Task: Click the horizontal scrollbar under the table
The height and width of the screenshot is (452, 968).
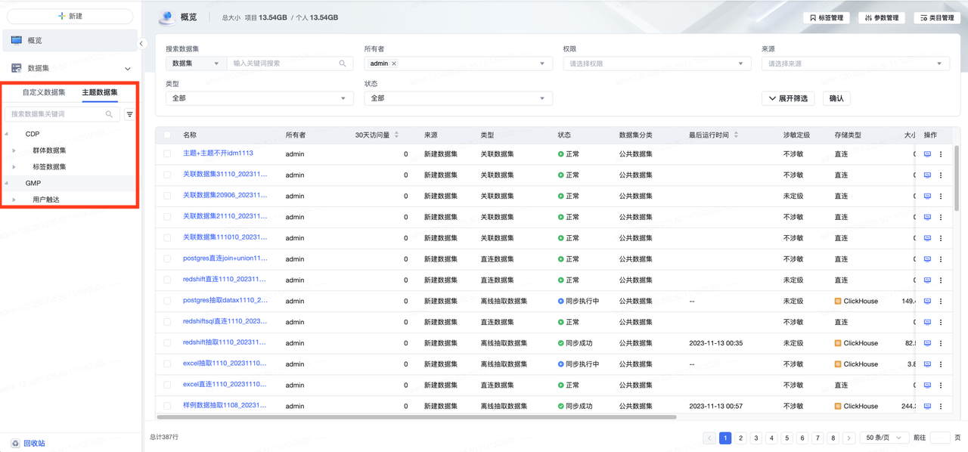Action: 416,416
